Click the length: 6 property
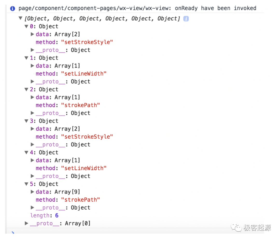The image size is (280, 240). 45,215
